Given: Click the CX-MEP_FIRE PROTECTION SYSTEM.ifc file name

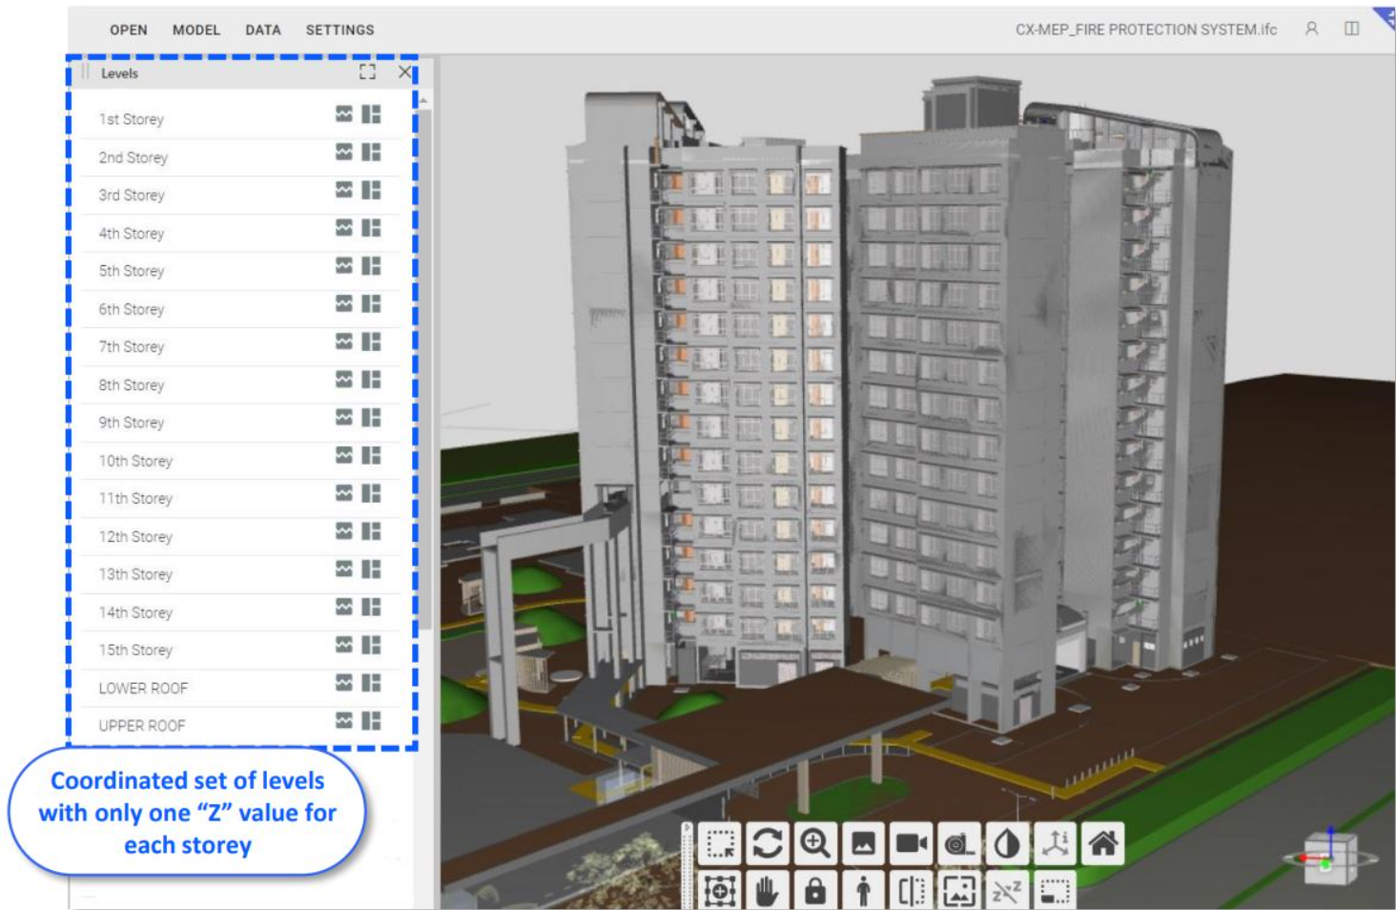Looking at the screenshot, I should coord(1146,30).
